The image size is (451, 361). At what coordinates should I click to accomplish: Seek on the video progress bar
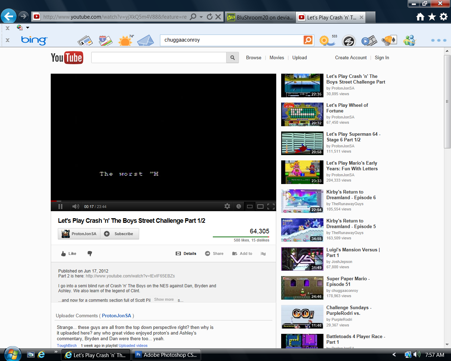coord(163,201)
